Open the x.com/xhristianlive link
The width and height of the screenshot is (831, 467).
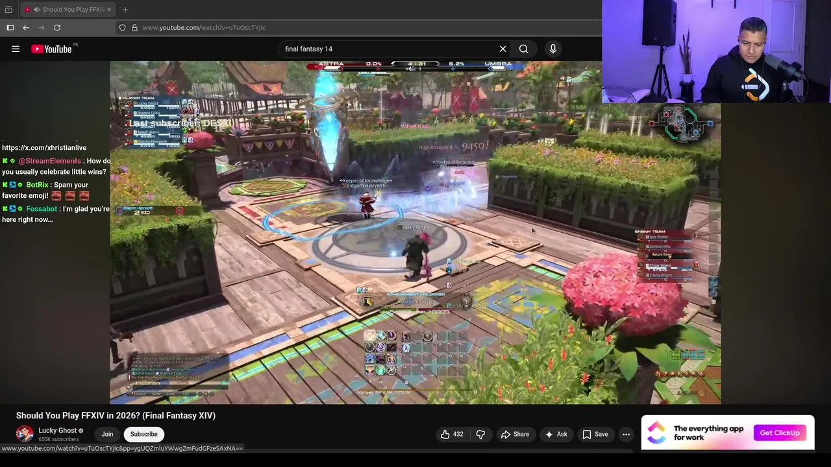[x=44, y=148]
